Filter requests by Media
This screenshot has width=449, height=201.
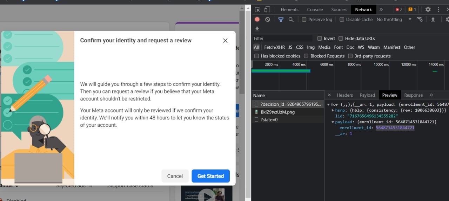click(x=324, y=47)
